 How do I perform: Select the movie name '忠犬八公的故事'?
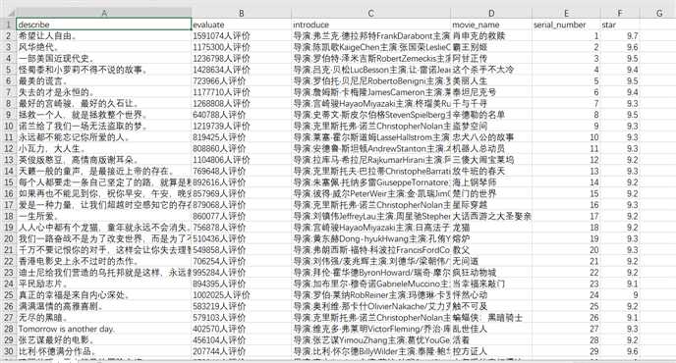pyautogui.click(x=491, y=137)
